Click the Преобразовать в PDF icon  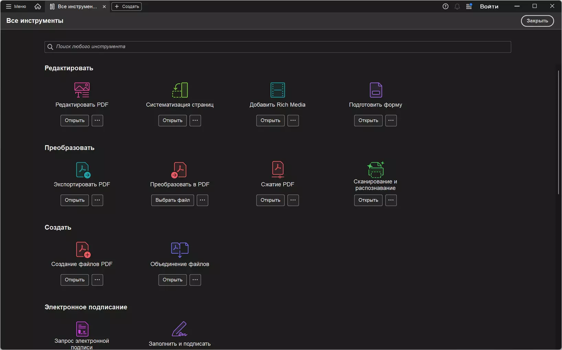pyautogui.click(x=179, y=170)
